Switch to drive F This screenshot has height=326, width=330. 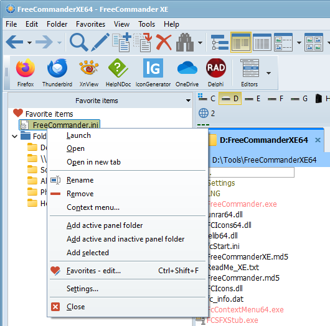pyautogui.click(x=275, y=98)
